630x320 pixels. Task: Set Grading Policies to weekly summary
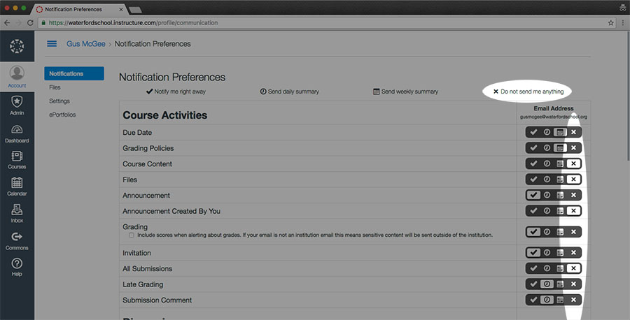click(x=559, y=148)
